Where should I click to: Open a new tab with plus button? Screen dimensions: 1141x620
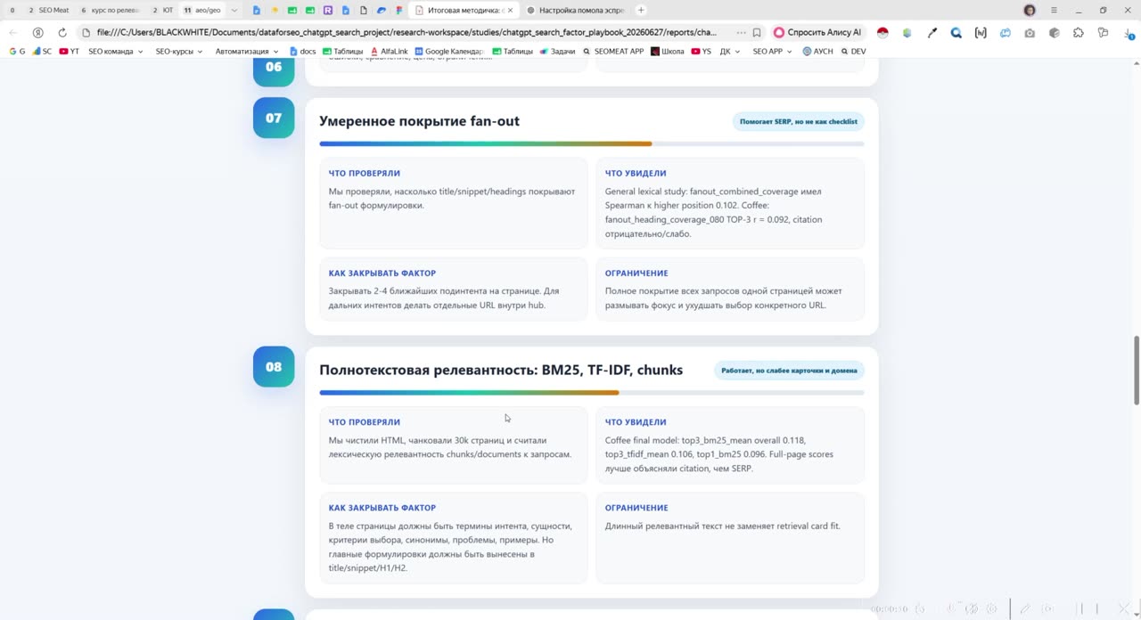coord(640,10)
